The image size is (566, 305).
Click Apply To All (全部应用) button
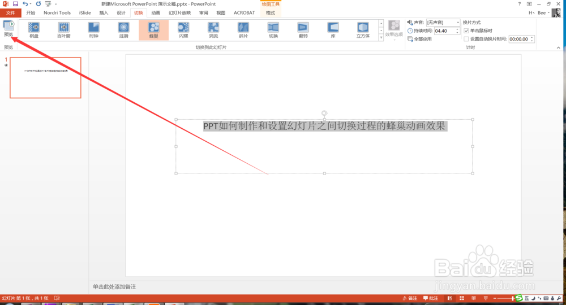(419, 39)
